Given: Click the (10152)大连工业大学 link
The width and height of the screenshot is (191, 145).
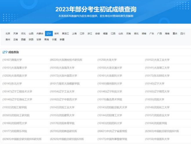Looking at the screenshot, I should 157,60.
